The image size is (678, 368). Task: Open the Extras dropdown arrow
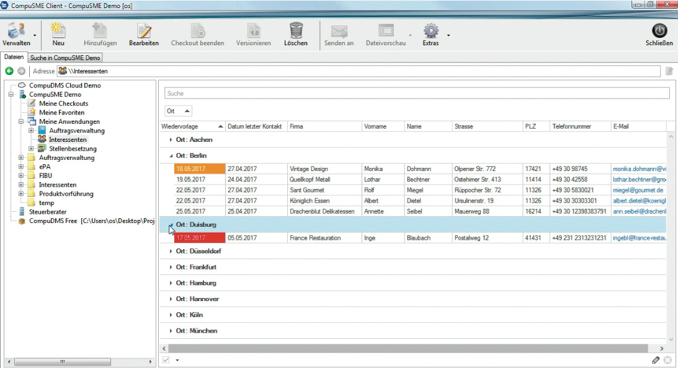point(448,35)
